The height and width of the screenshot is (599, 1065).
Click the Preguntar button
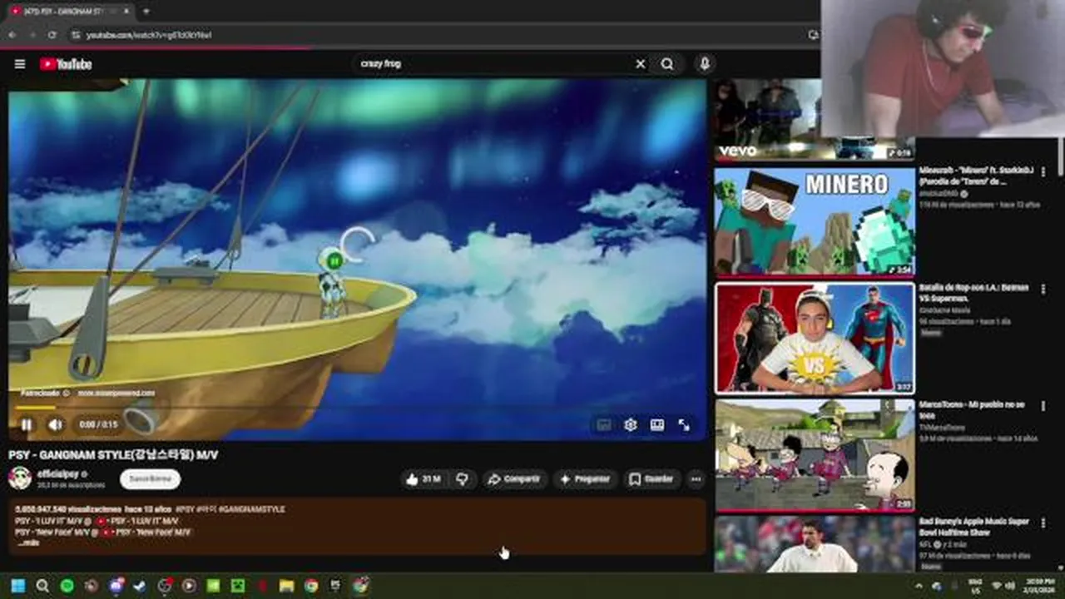tap(586, 479)
